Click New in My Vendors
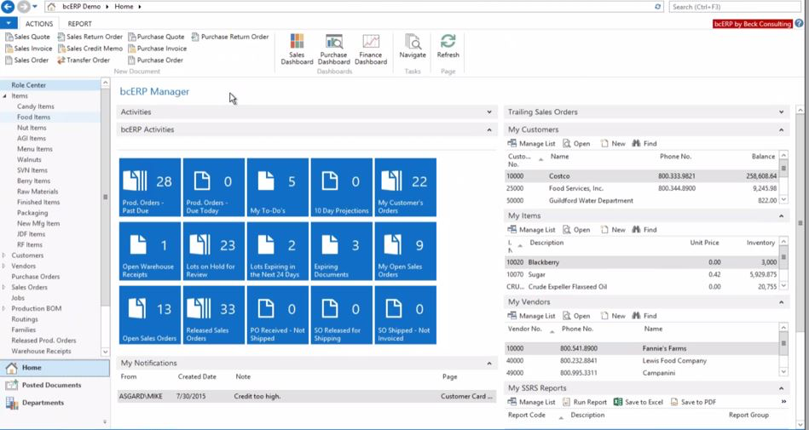The image size is (809, 430). [x=613, y=316]
